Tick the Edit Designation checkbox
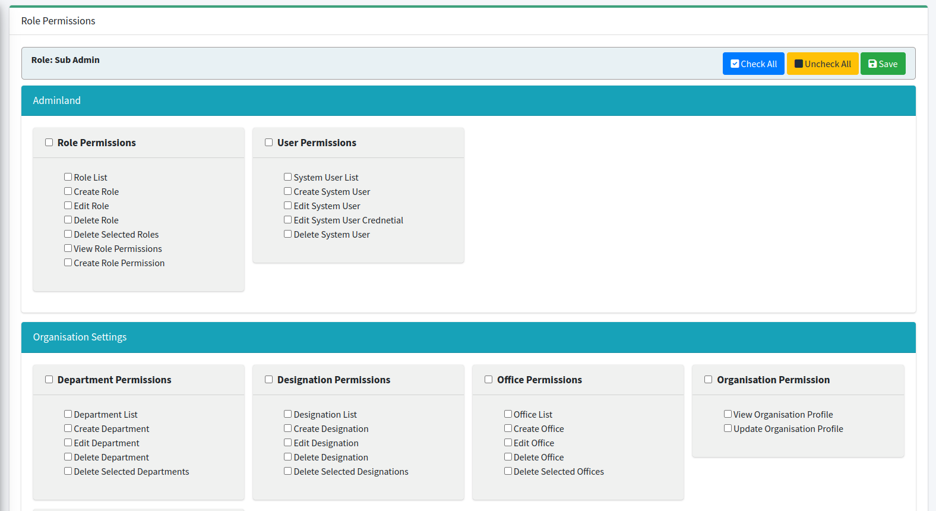This screenshot has width=936, height=511. [x=288, y=443]
